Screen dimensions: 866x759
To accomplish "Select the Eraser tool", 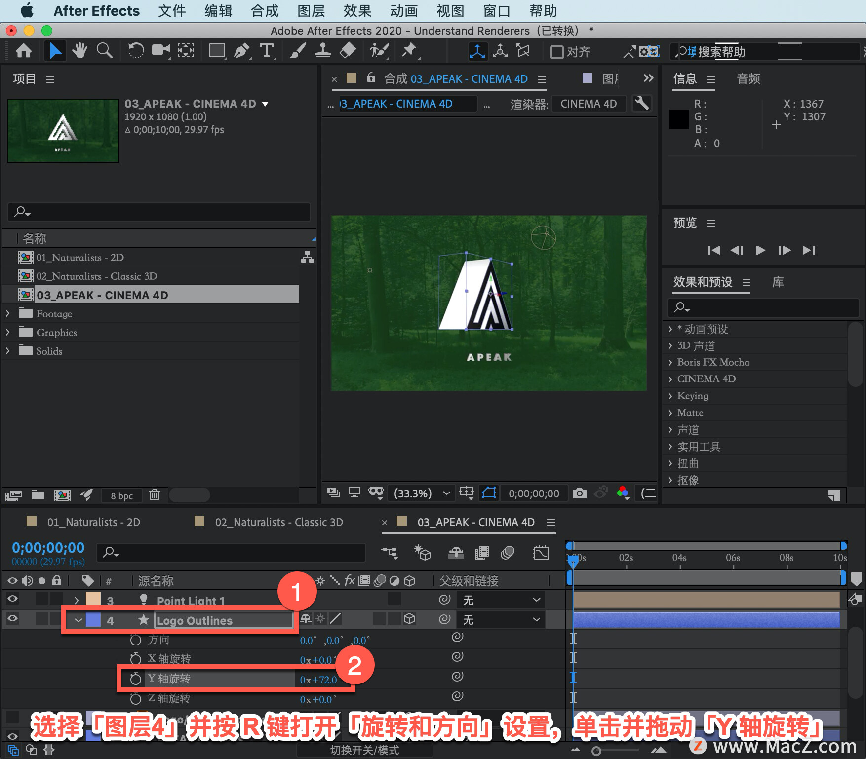I will coord(348,51).
